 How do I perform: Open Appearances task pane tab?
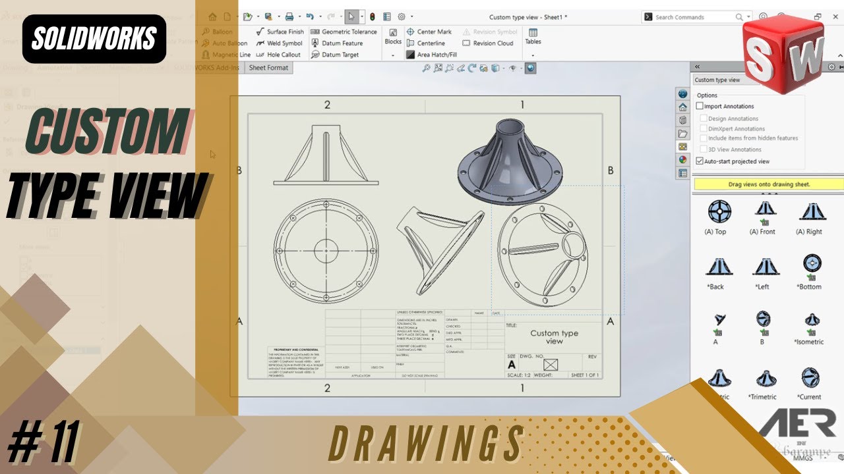[x=683, y=160]
